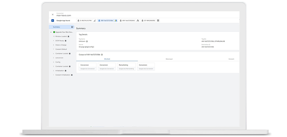Image resolution: width=287 pixels, height=137 pixels.
Task: Select event 10 Window Loaded
Action: (61, 36)
